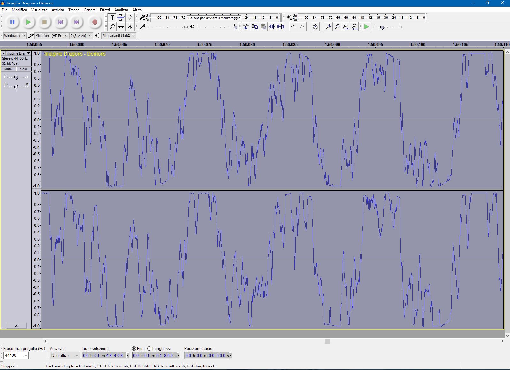Select the Envelope tool

click(121, 18)
